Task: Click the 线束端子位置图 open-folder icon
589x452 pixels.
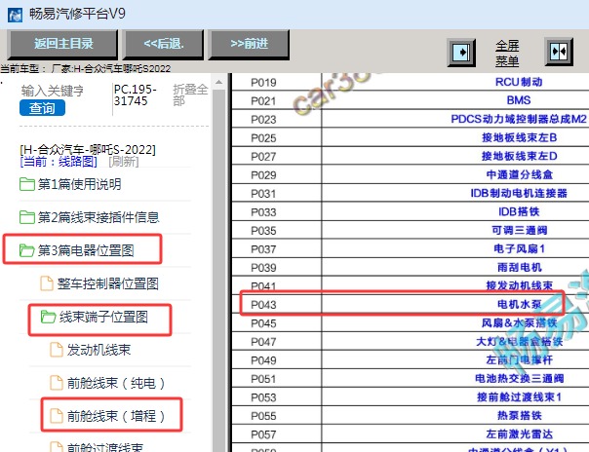Action: [x=48, y=317]
